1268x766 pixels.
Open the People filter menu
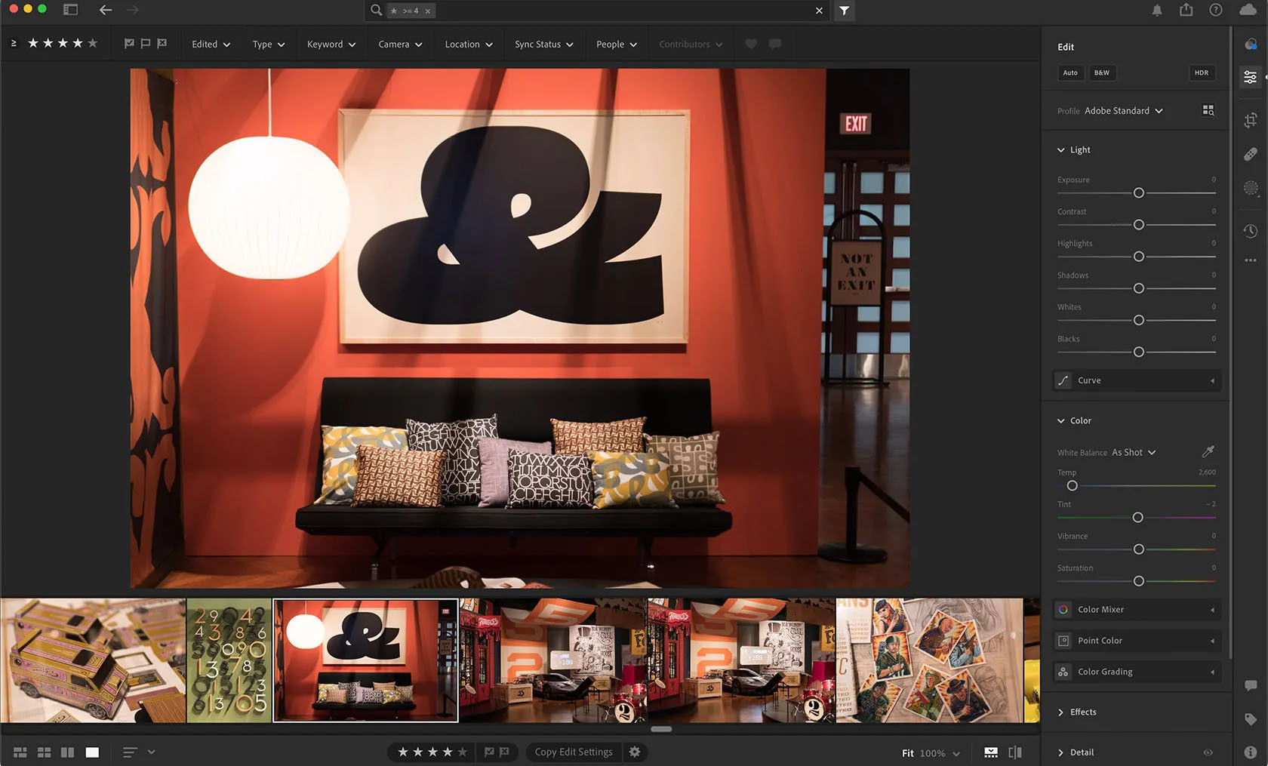(x=616, y=45)
